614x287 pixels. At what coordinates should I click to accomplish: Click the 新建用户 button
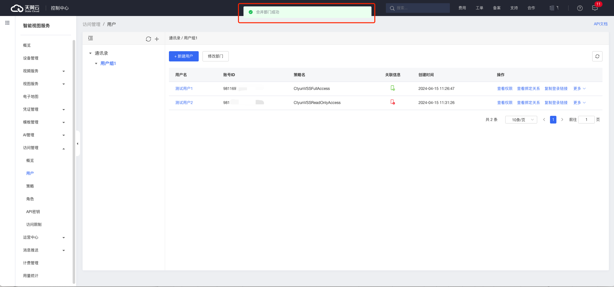click(184, 56)
